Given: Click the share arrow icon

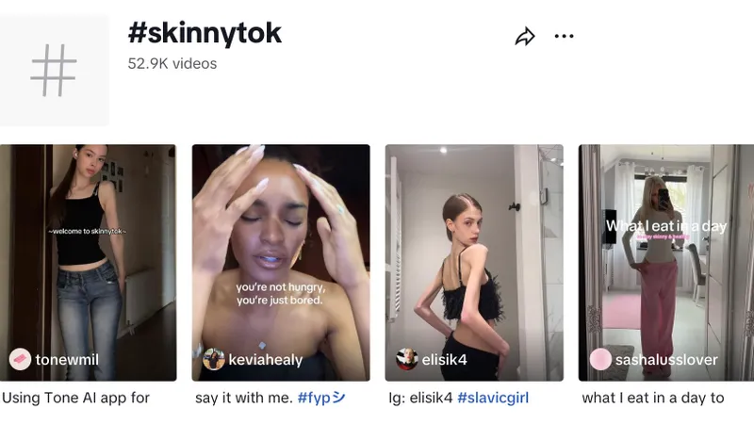Looking at the screenshot, I should pos(525,37).
